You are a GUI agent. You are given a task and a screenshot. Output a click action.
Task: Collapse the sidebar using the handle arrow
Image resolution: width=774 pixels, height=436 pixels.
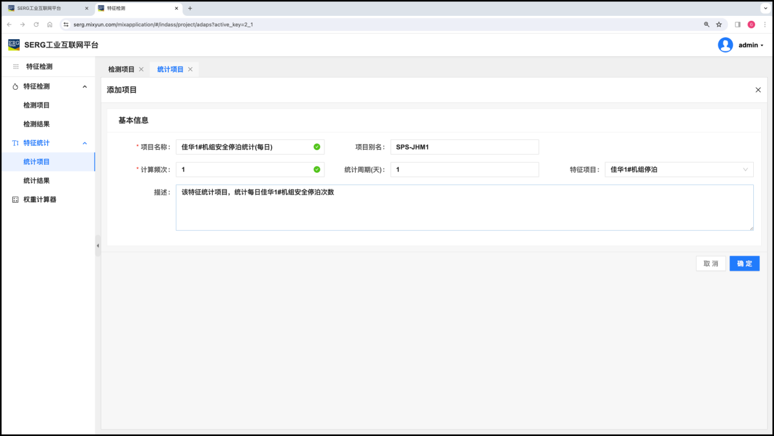[98, 245]
